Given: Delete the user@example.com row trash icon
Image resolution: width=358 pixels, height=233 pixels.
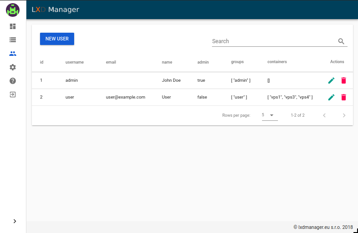Looking at the screenshot, I should click(343, 97).
